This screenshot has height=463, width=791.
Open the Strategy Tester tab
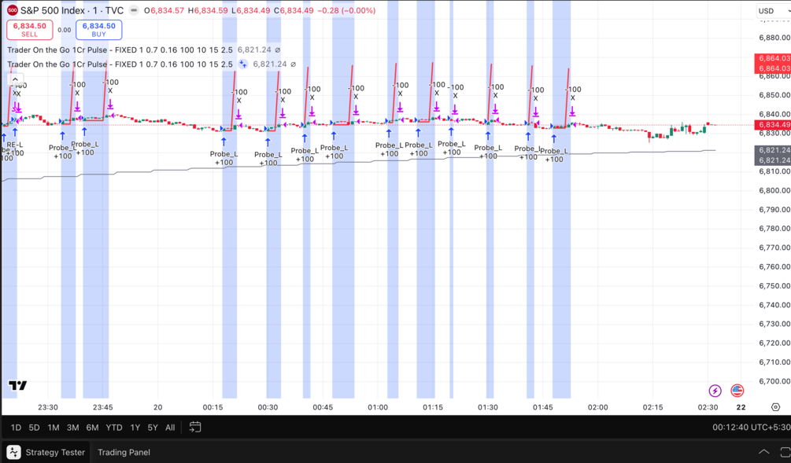(46, 452)
